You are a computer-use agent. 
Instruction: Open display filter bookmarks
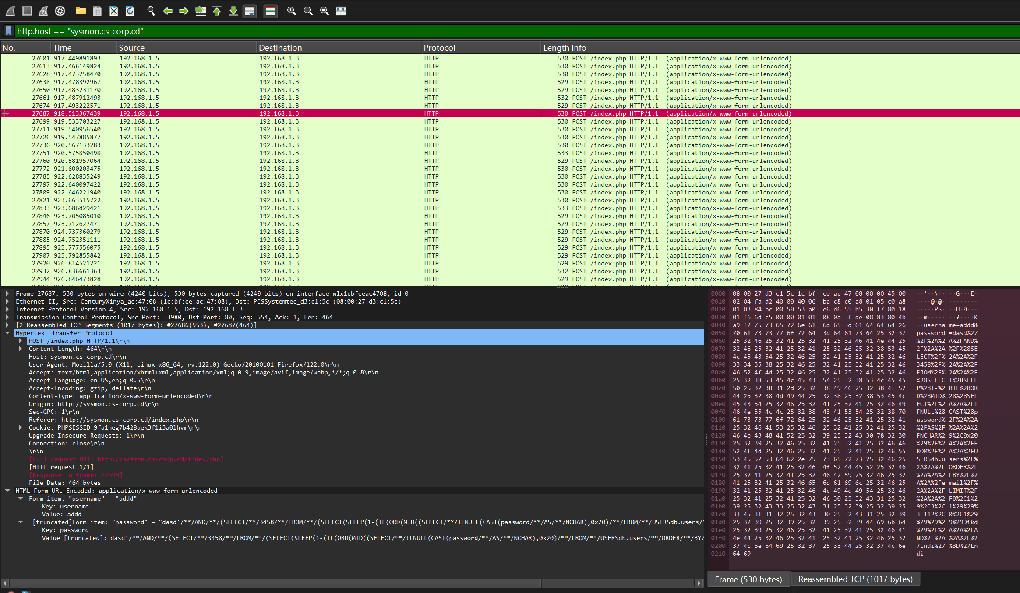pyautogui.click(x=8, y=31)
